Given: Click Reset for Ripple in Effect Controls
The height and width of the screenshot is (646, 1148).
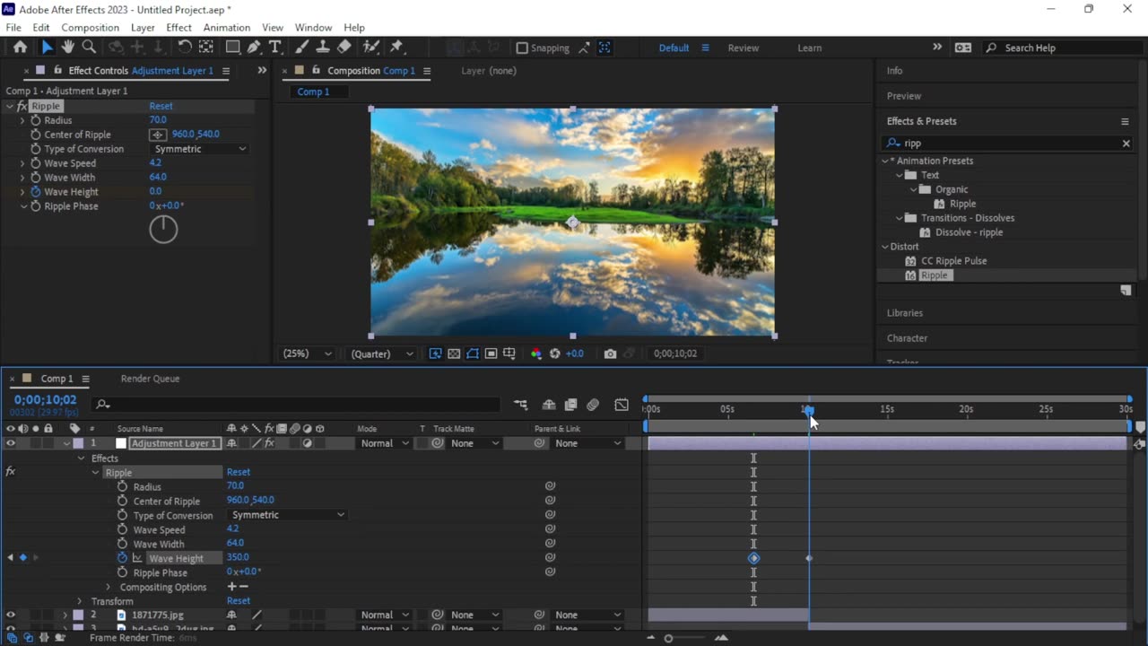Looking at the screenshot, I should [161, 106].
